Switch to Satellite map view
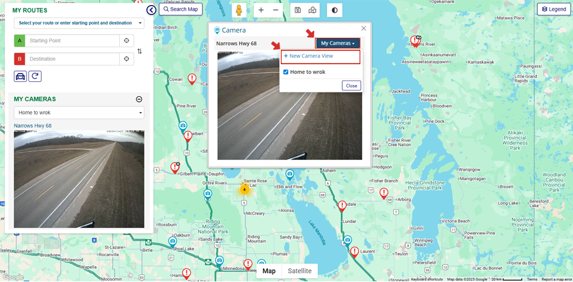Image resolution: width=573 pixels, height=282 pixels. coord(300,271)
